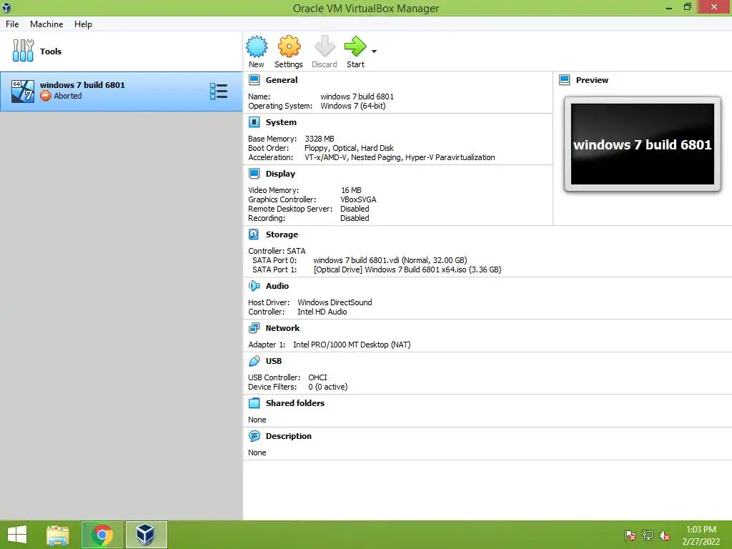Viewport: 732px width, 549px height.
Task: Click the Preview panel icon
Action: point(565,80)
